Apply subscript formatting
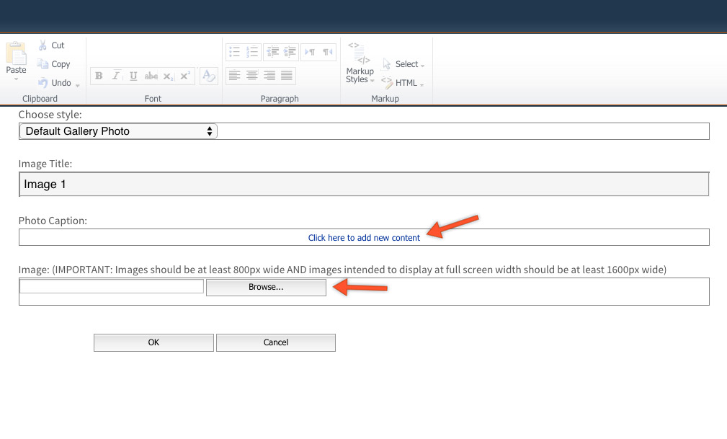This screenshot has width=727, height=439. [168, 76]
